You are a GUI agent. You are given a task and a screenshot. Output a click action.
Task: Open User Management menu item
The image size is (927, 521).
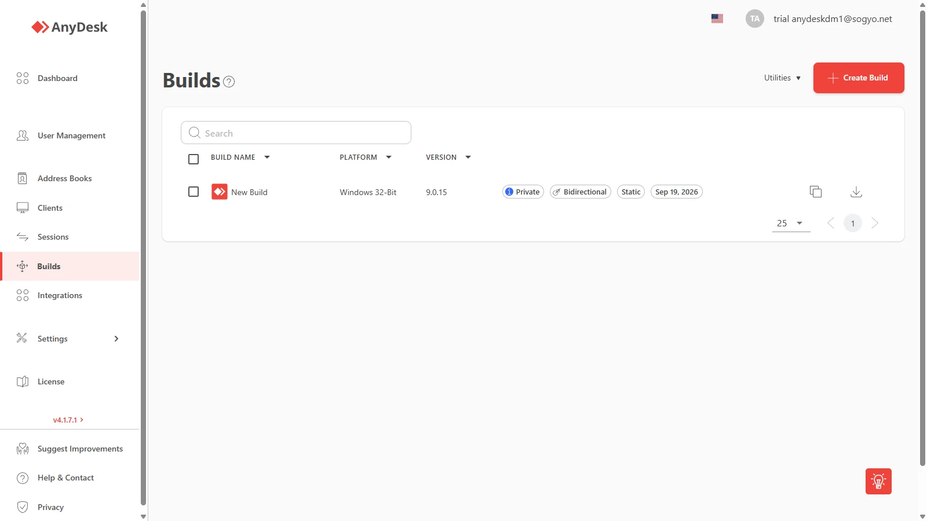[71, 135]
